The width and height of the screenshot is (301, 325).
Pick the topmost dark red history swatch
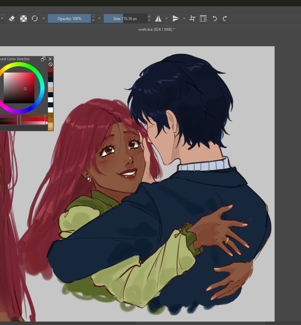click(51, 69)
